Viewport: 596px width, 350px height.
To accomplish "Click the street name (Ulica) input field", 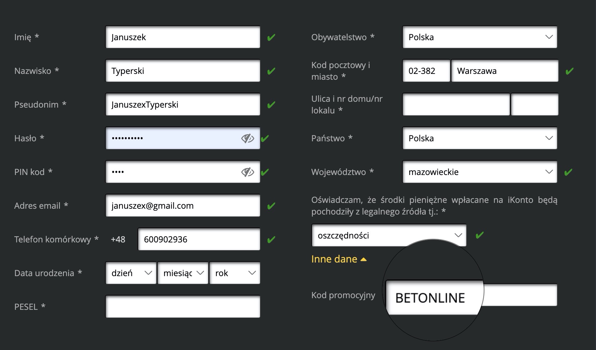I will click(456, 104).
